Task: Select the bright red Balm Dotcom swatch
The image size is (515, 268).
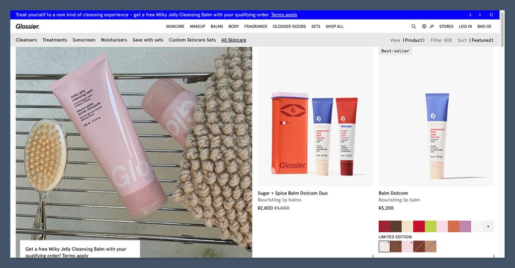Action: 419,226
